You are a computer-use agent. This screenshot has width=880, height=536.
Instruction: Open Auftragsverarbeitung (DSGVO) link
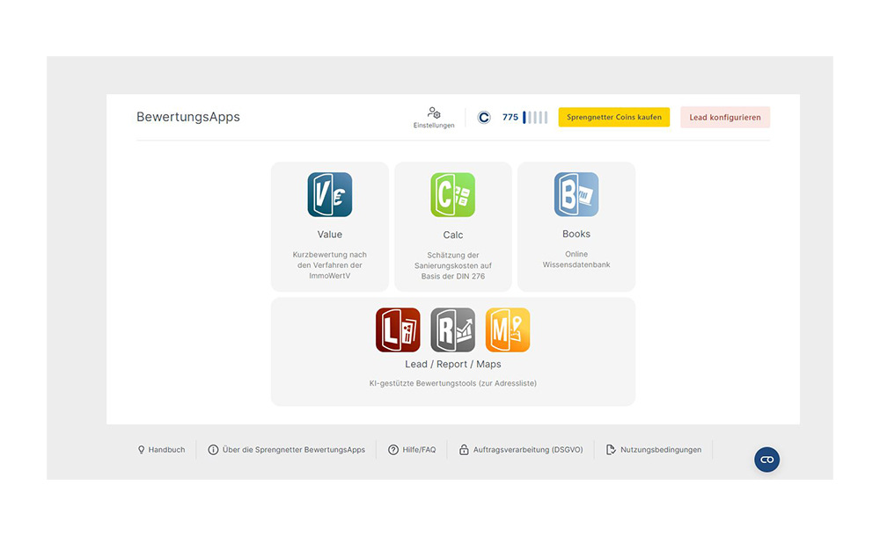point(528,450)
